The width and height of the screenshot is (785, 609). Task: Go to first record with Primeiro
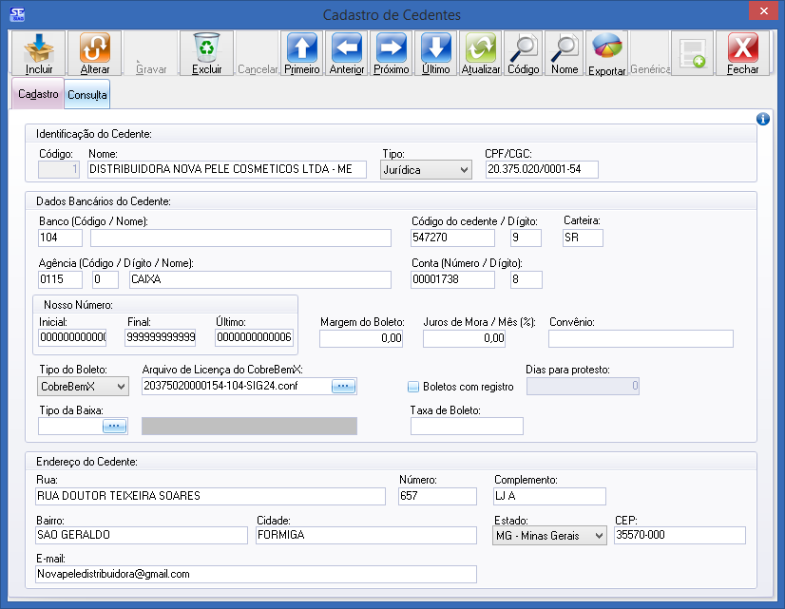(x=302, y=53)
